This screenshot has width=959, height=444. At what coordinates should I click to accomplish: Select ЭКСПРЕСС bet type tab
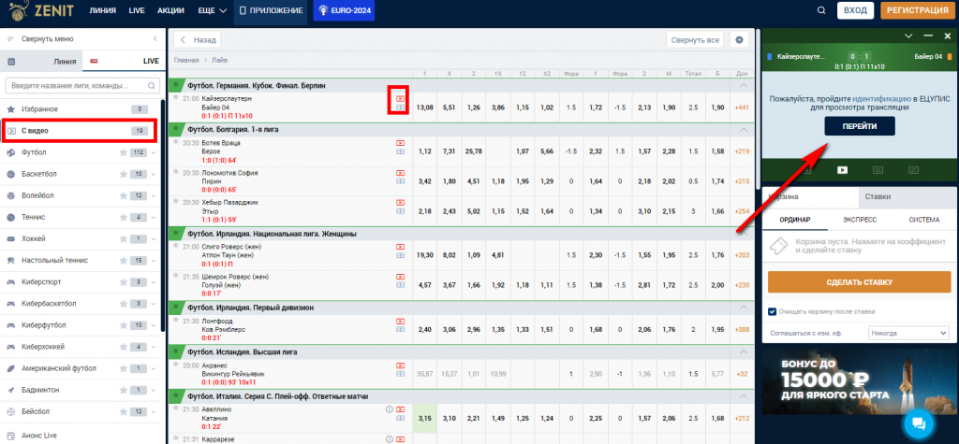coord(860,220)
